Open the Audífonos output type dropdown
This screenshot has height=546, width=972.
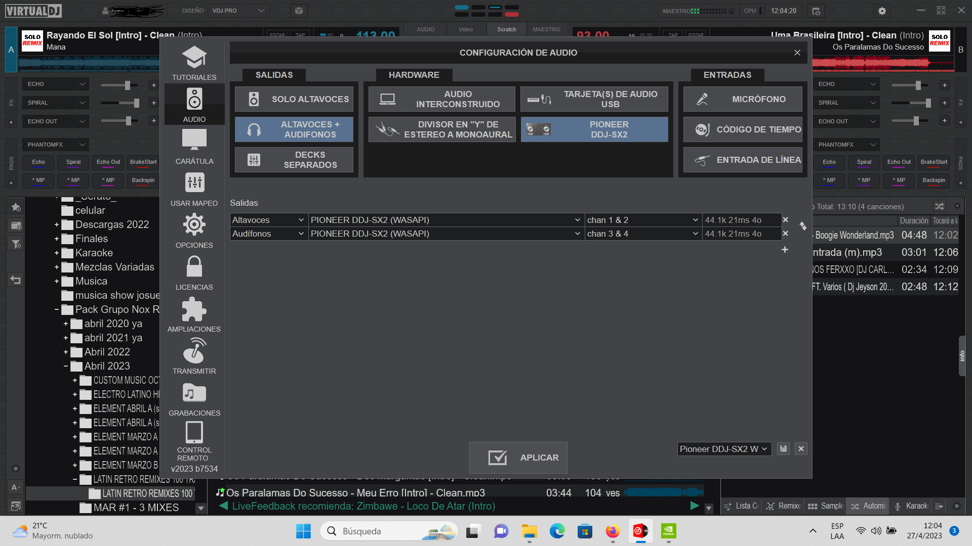coord(268,234)
